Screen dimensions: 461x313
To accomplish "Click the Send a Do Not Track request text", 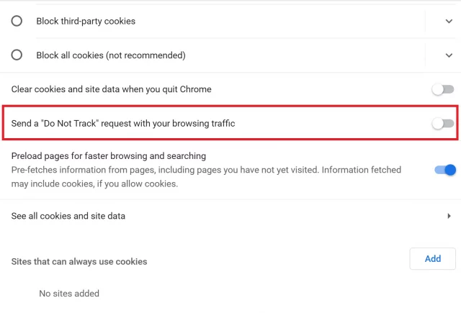I will 123,123.
